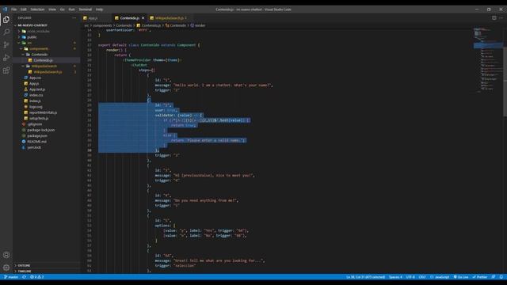Switch to the WikipediaSearch.js editor tab

tap(170, 18)
